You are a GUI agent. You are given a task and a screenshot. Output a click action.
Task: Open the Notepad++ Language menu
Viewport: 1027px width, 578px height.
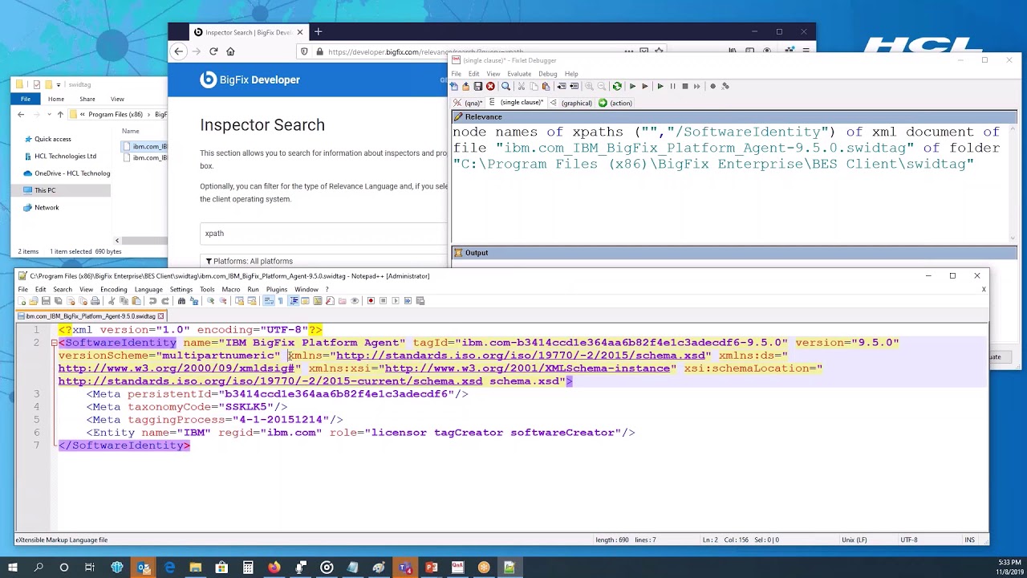click(148, 289)
